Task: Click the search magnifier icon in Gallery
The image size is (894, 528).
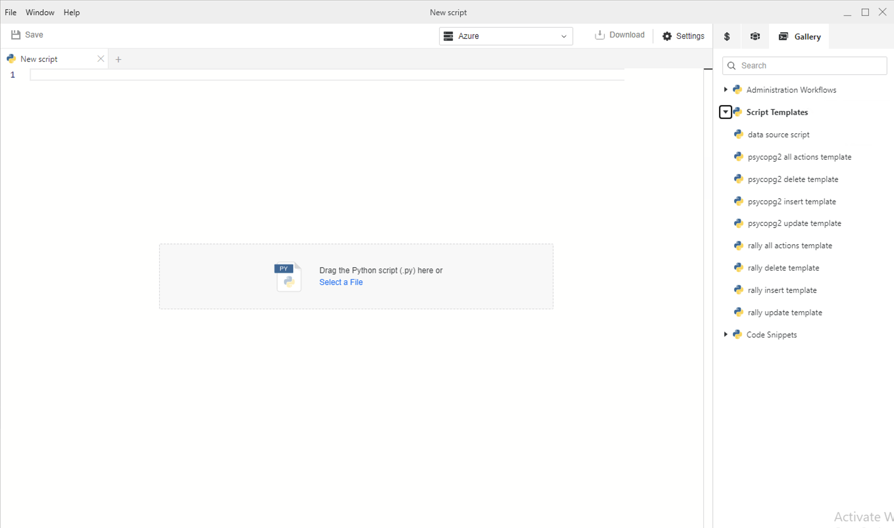Action: coord(732,66)
